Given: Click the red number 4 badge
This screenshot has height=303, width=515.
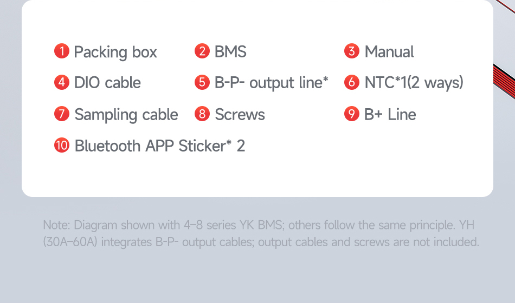Looking at the screenshot, I should click(x=62, y=82).
